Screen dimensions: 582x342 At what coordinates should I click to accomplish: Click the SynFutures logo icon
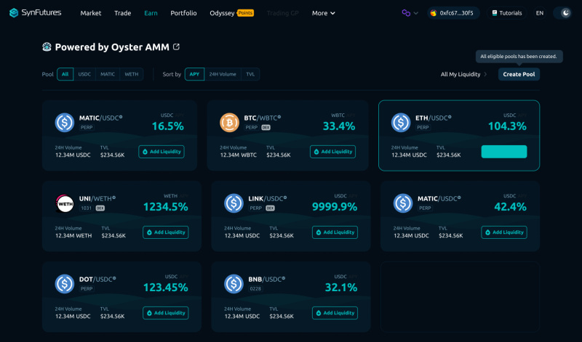[x=14, y=13]
